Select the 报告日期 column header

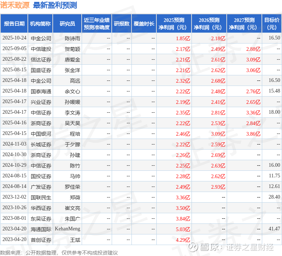click(14, 23)
